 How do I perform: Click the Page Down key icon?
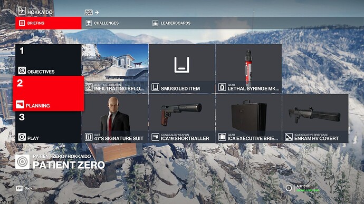click(x=89, y=12)
